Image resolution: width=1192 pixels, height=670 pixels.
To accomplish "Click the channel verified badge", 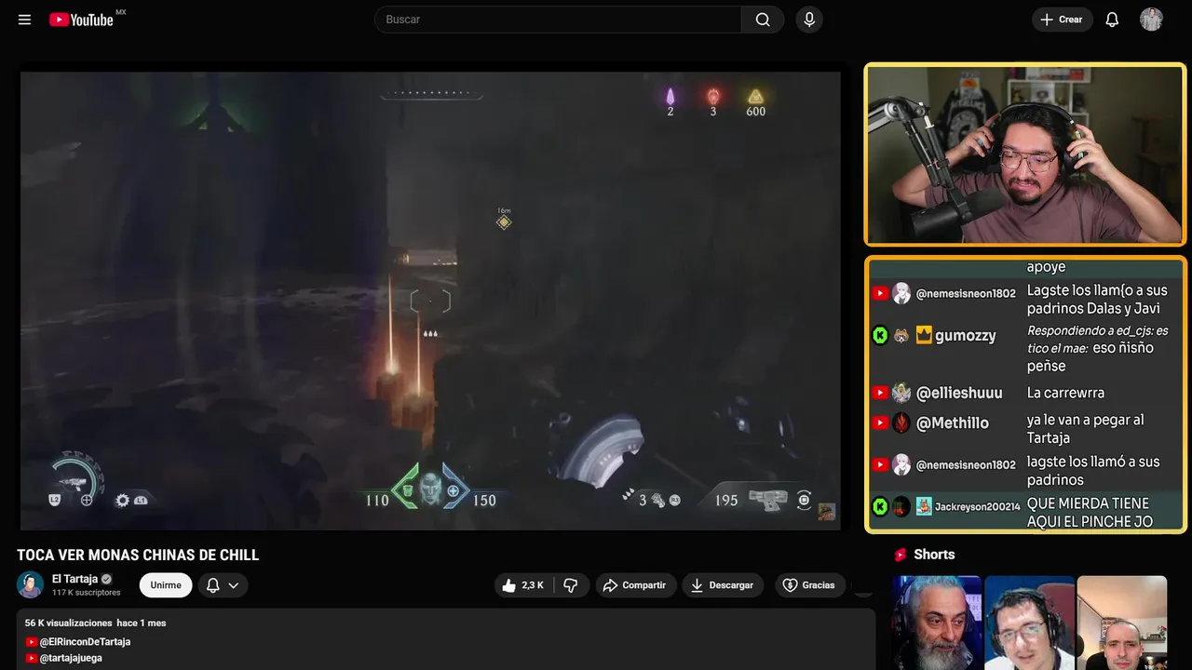I will tap(106, 579).
